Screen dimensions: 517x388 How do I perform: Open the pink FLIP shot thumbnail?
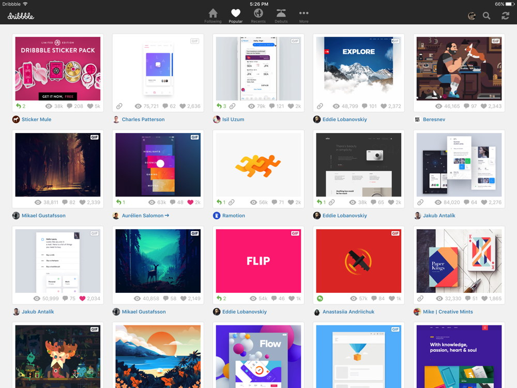click(x=258, y=261)
